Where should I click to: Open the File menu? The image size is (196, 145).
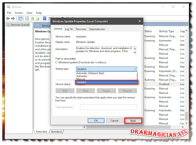pyautogui.click(x=9, y=13)
